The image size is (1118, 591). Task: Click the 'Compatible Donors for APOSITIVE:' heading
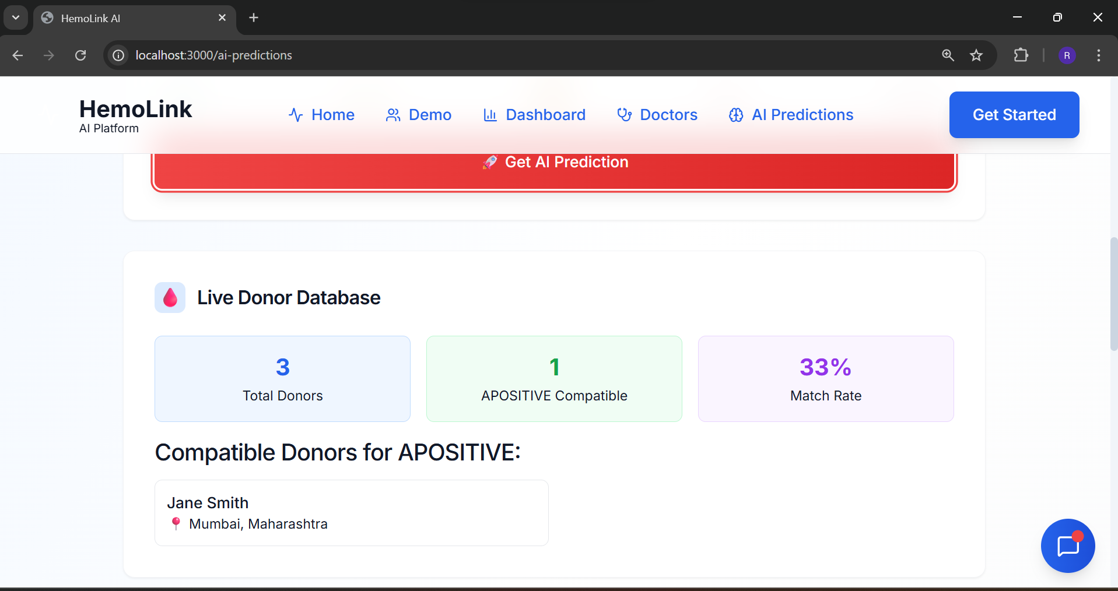pyautogui.click(x=338, y=452)
